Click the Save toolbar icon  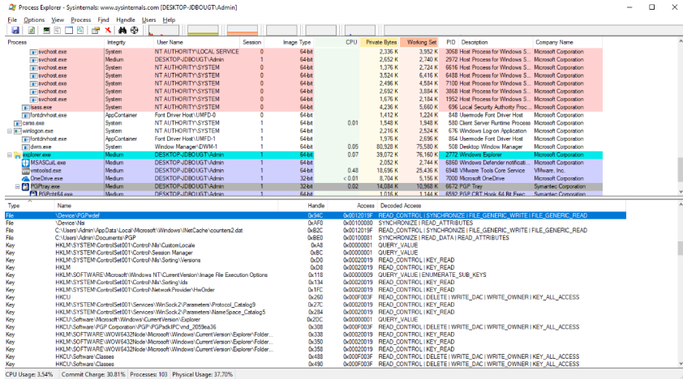pos(15,30)
